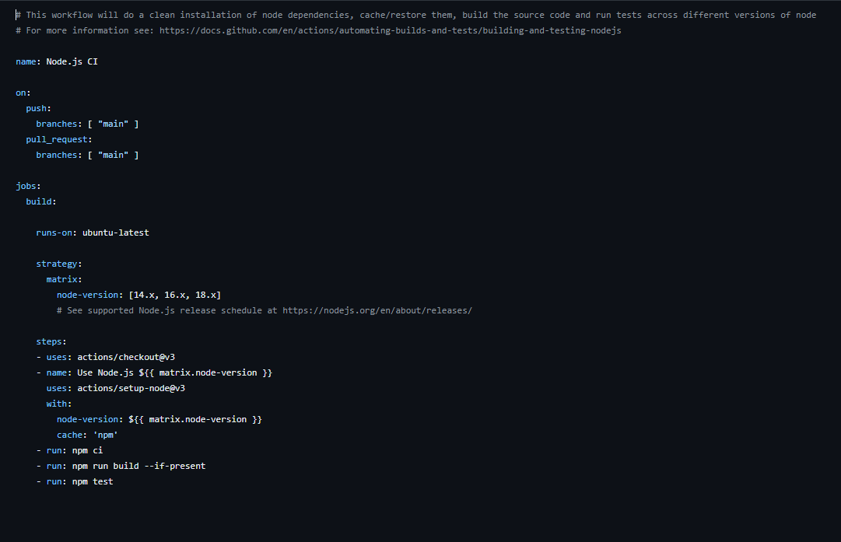Screen dimensions: 841x542
Task: Click the 'npm test' run command
Action: tap(93, 481)
